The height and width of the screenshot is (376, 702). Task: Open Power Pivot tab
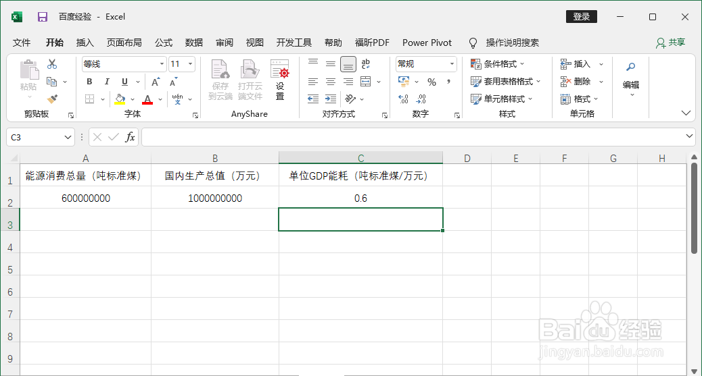point(427,43)
